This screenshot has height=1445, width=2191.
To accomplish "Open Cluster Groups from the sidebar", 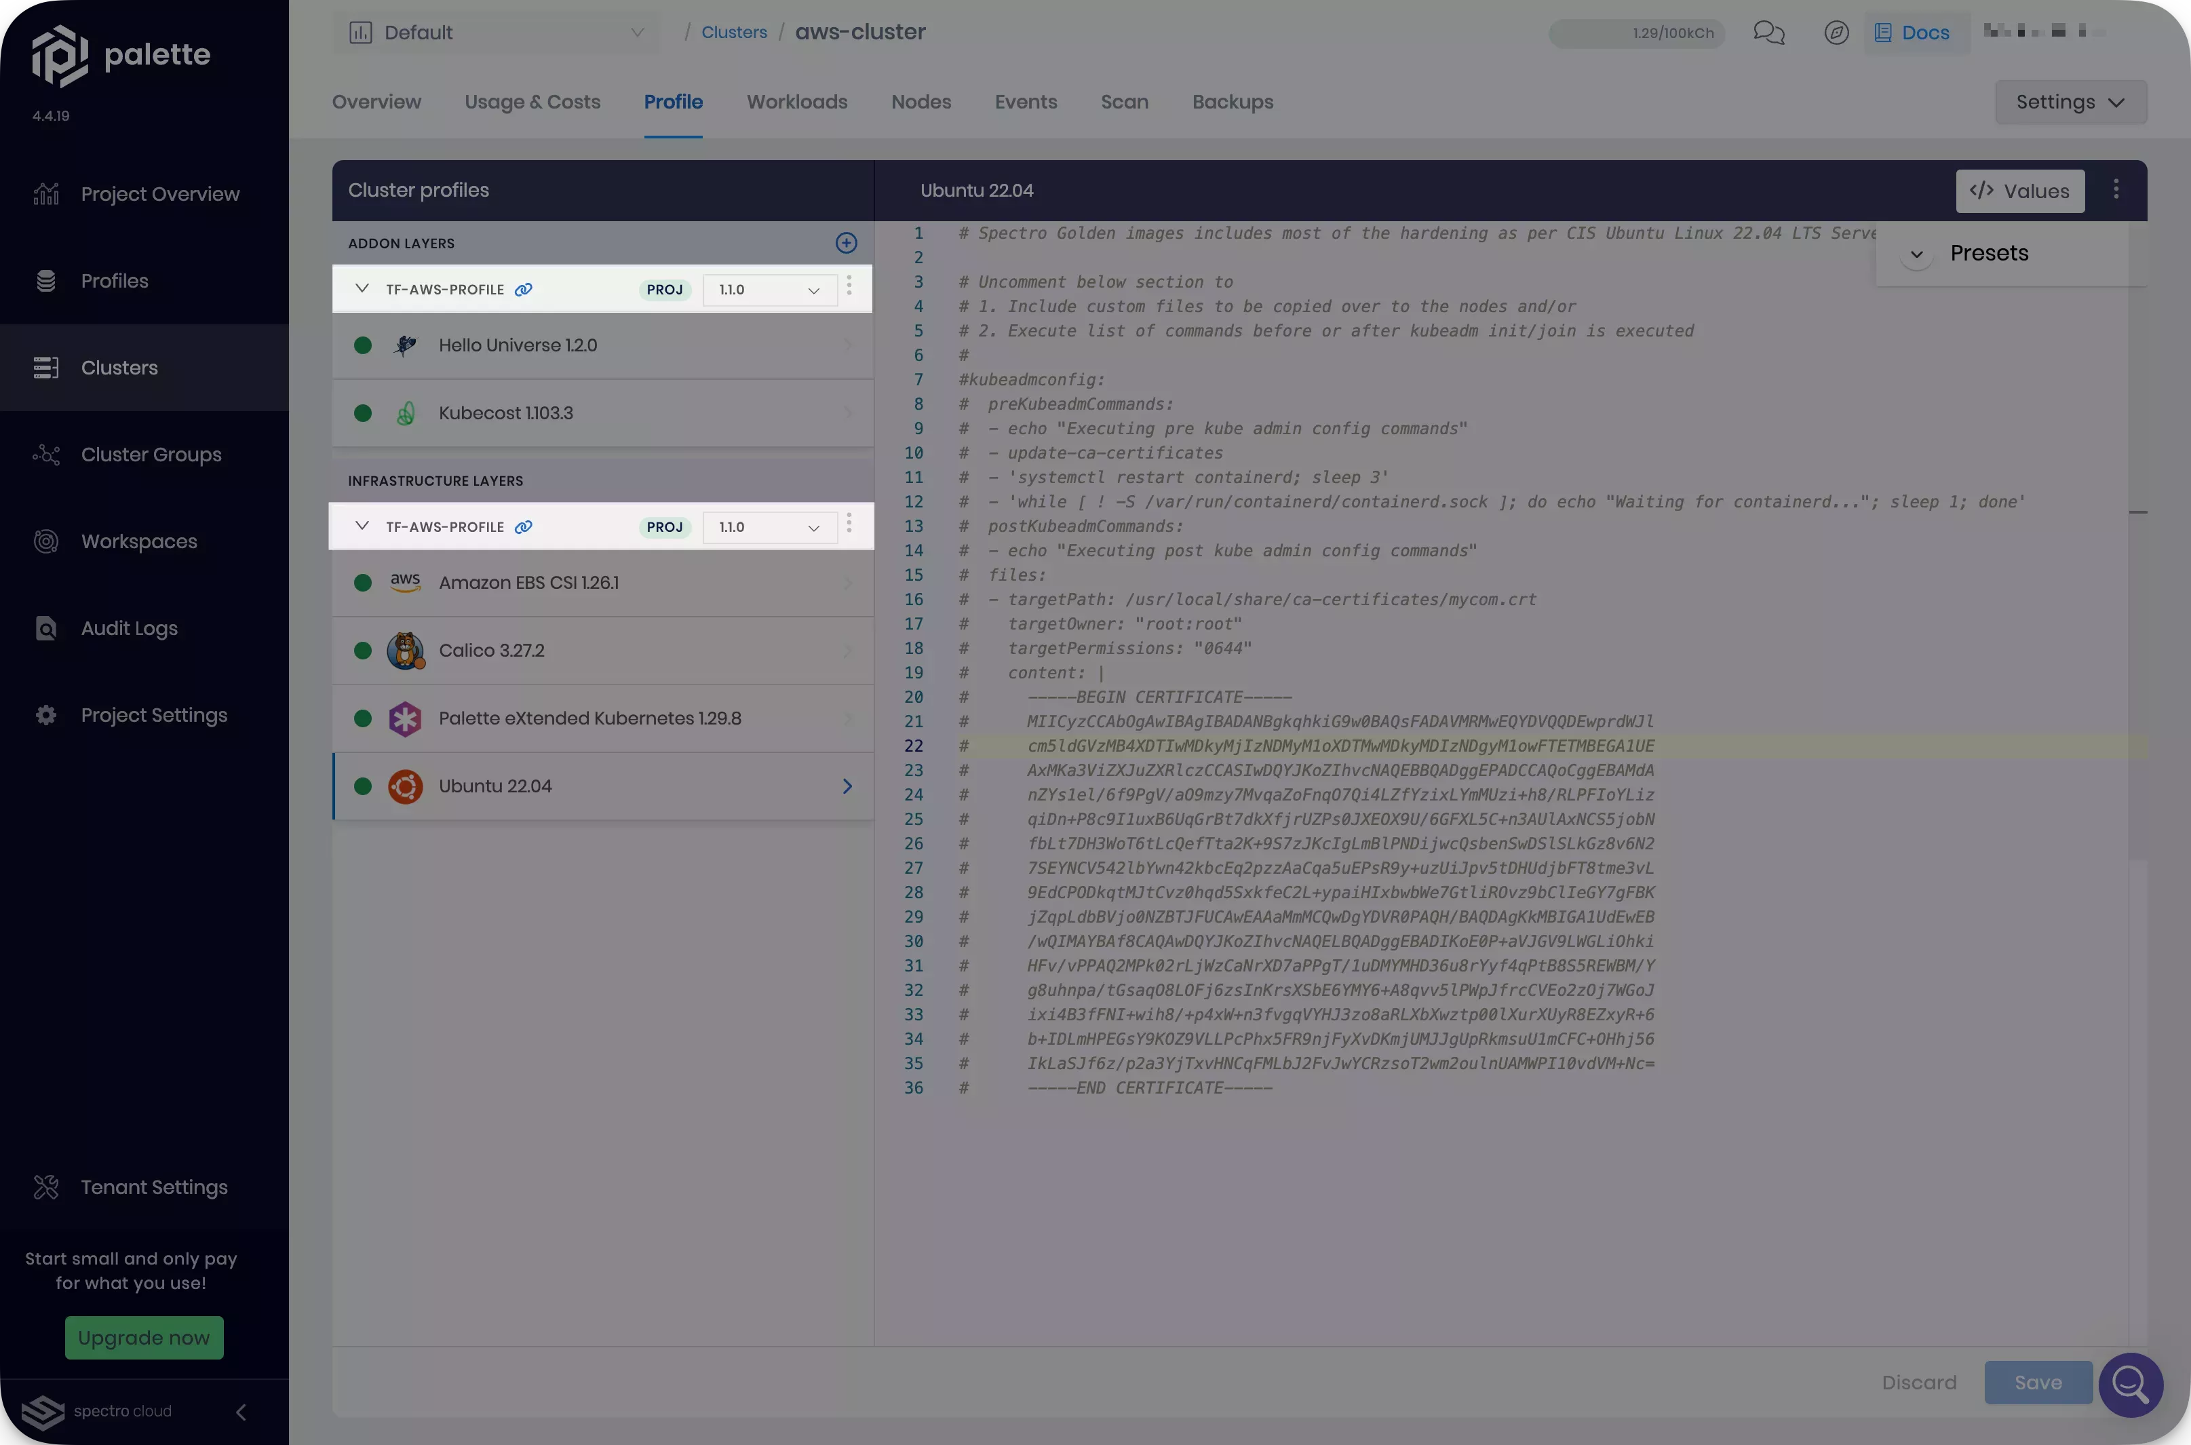I will [x=150, y=455].
